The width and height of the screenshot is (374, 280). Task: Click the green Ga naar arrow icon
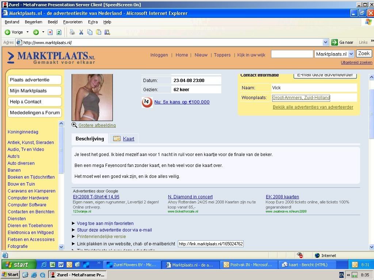click(x=335, y=42)
